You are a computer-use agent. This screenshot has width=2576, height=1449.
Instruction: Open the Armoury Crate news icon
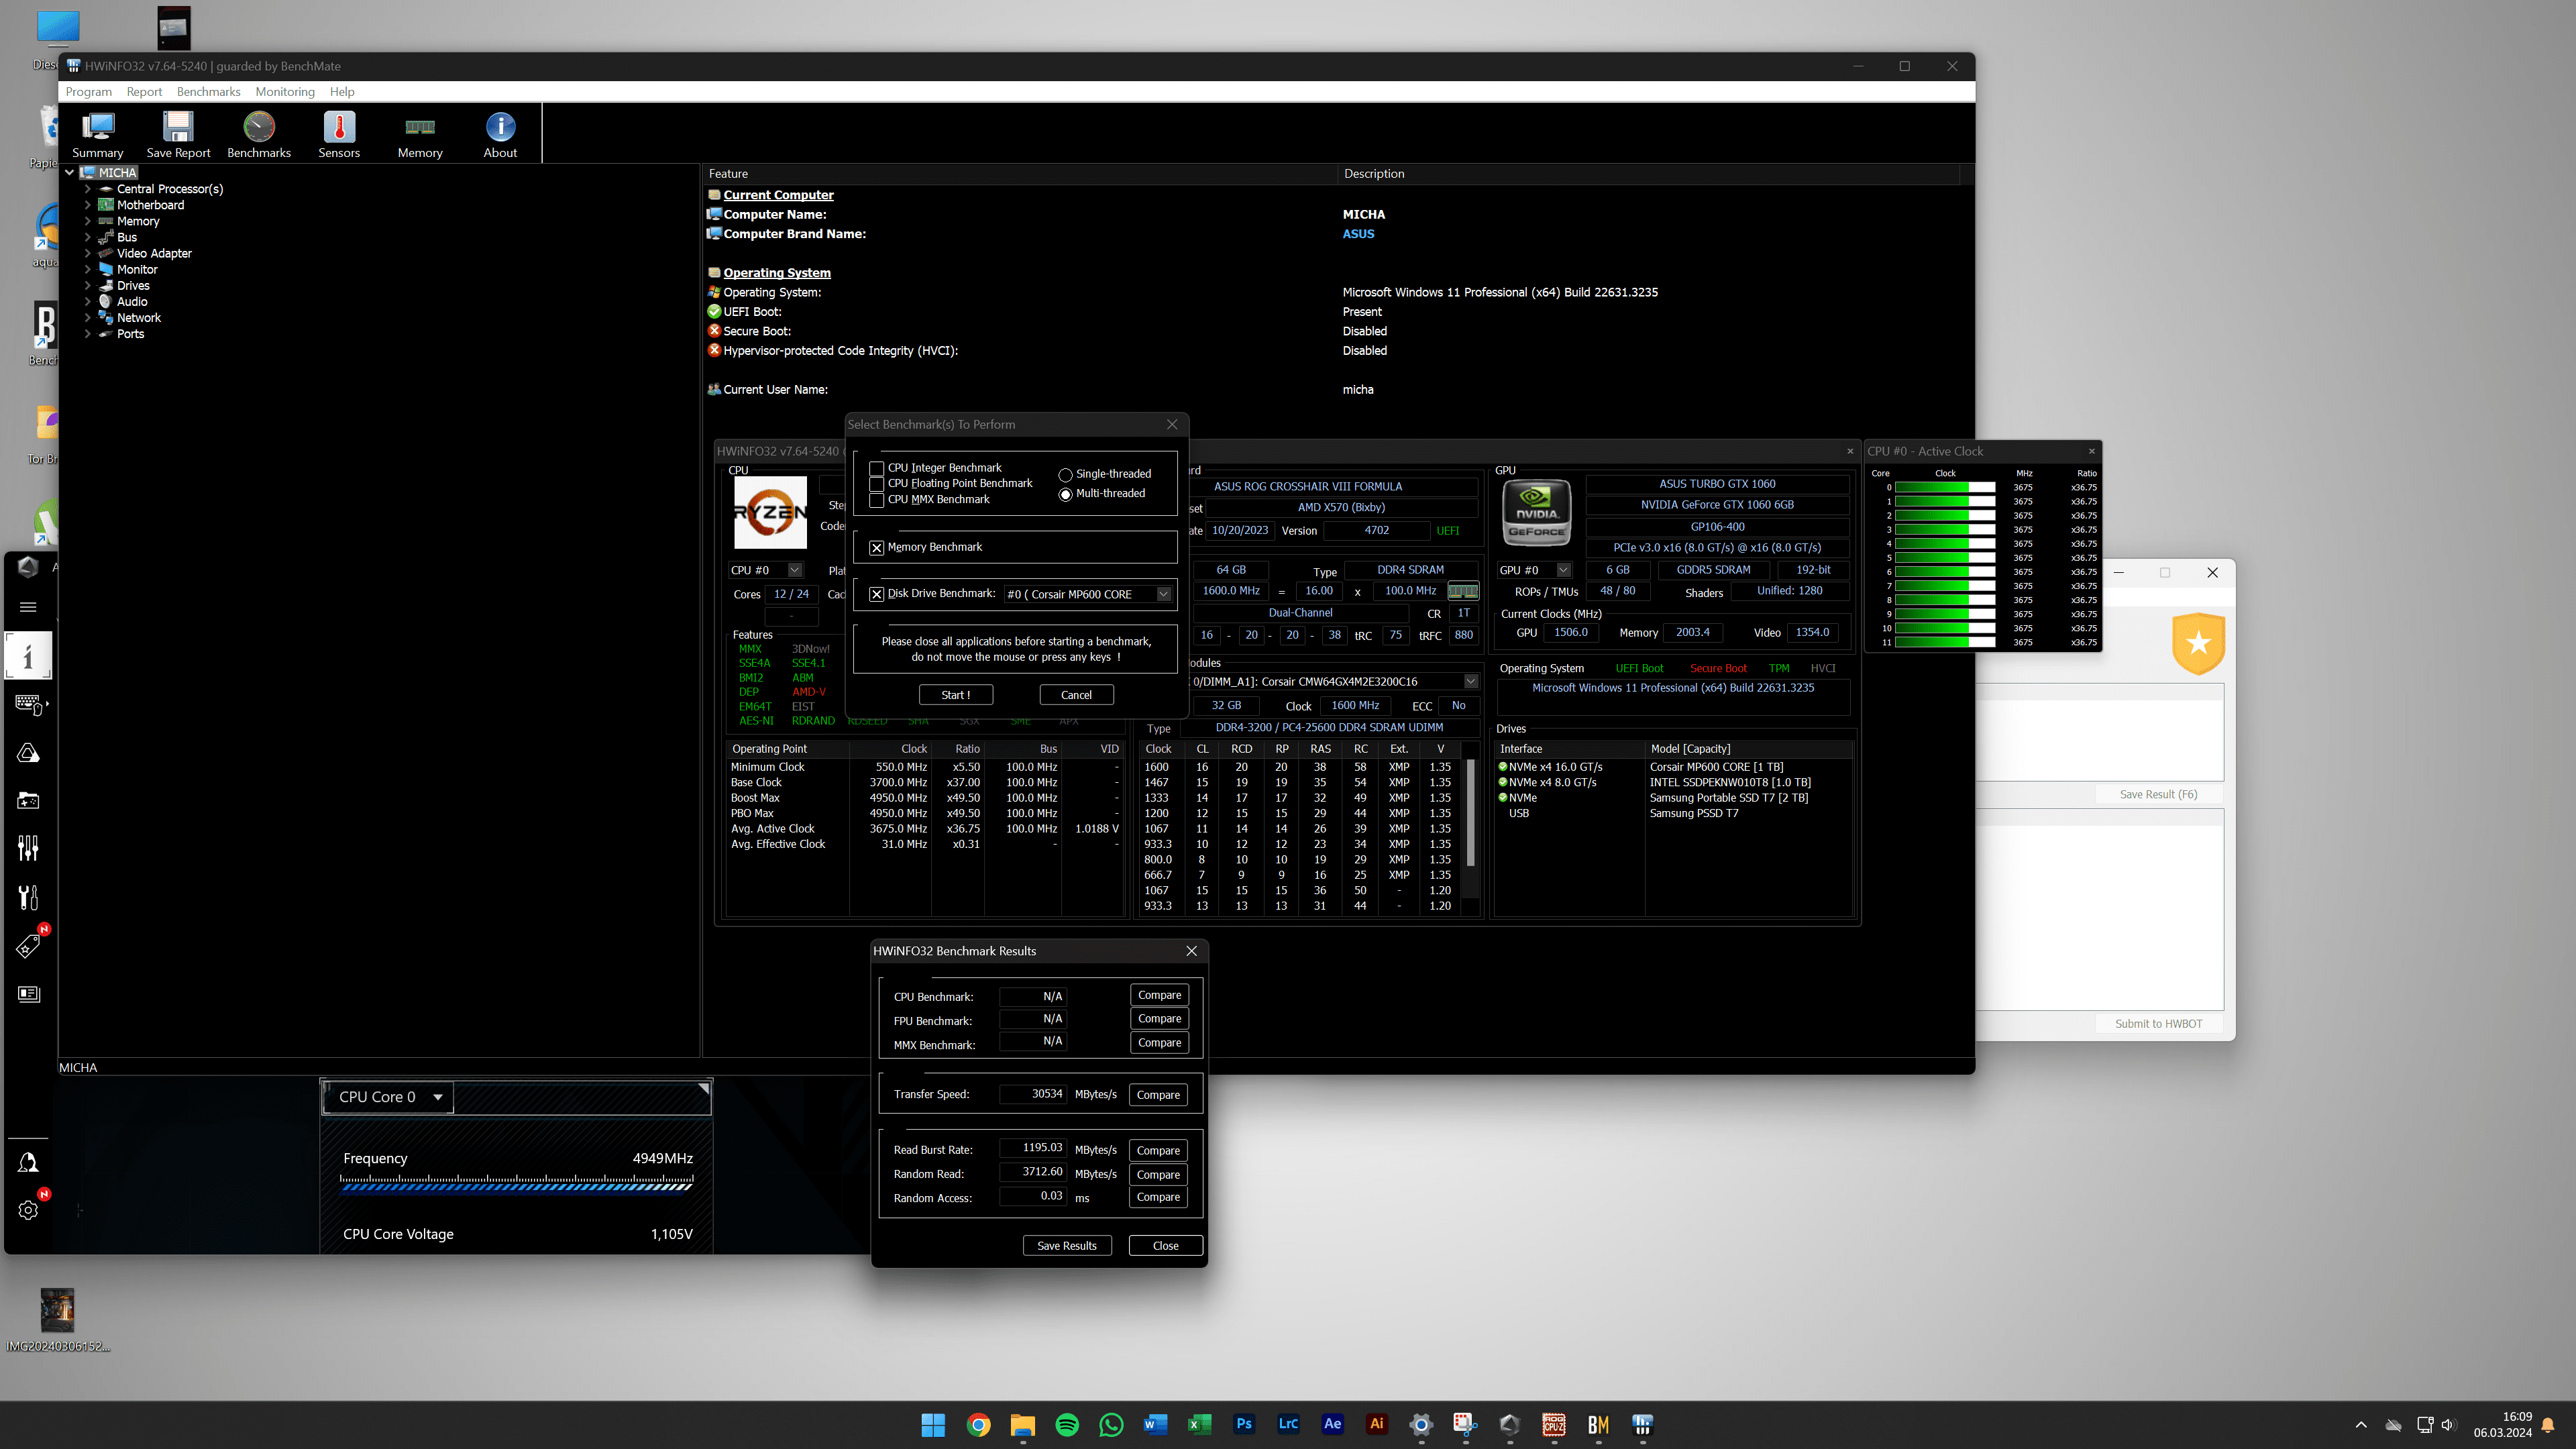[28, 994]
